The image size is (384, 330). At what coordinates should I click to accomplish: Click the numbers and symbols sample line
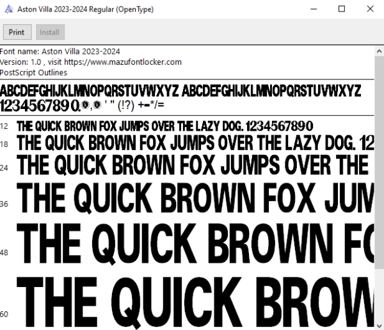[x=82, y=106]
